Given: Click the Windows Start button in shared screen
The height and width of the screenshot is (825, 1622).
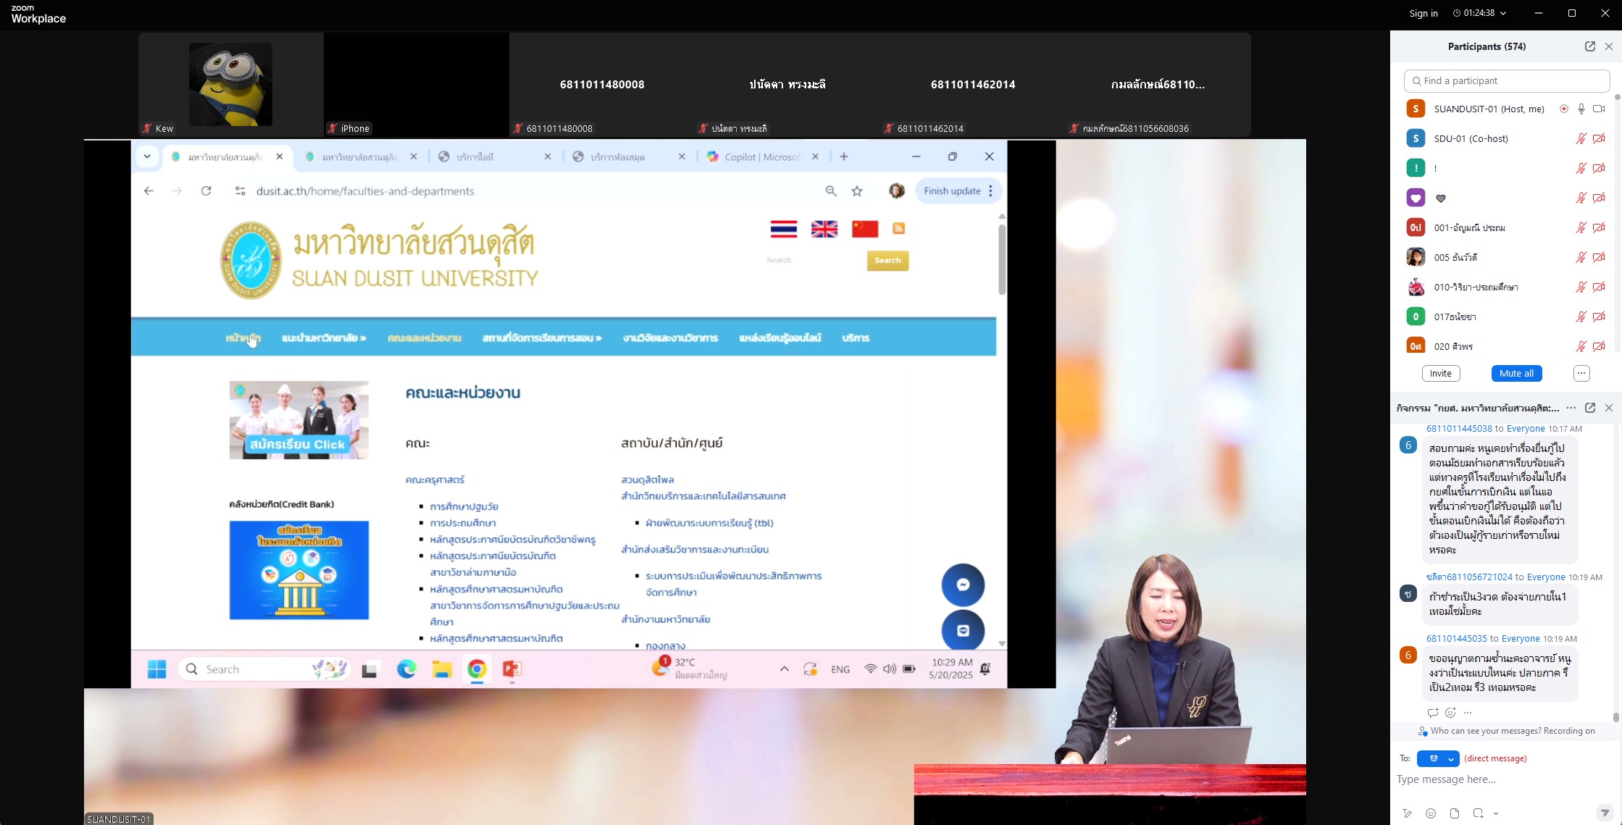Looking at the screenshot, I should click(156, 669).
